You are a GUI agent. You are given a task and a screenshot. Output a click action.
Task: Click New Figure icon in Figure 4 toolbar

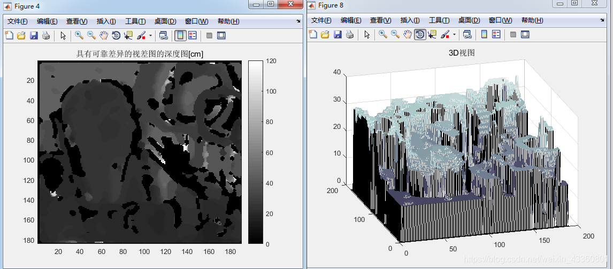point(9,36)
